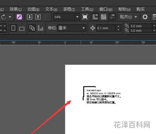Click the current page layout icon

tap(41, 28)
